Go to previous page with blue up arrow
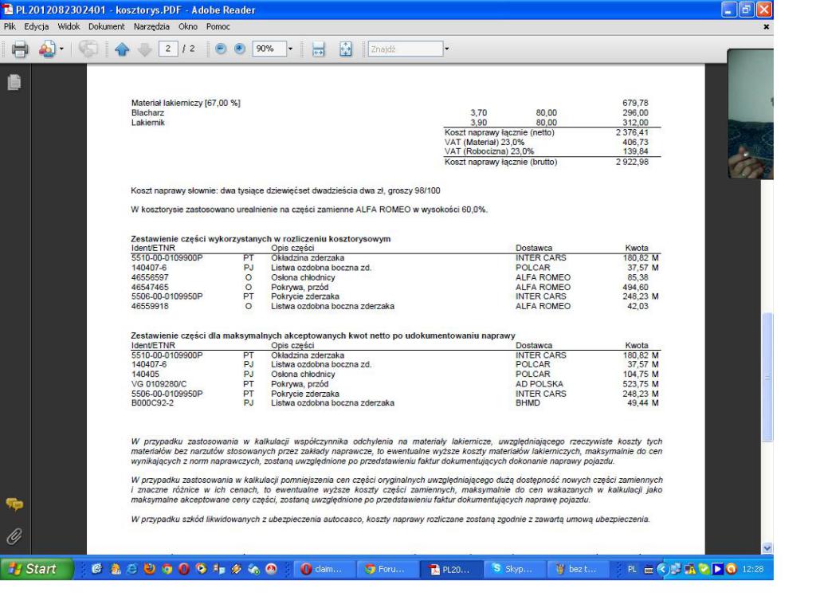The image size is (816, 612). tap(122, 49)
